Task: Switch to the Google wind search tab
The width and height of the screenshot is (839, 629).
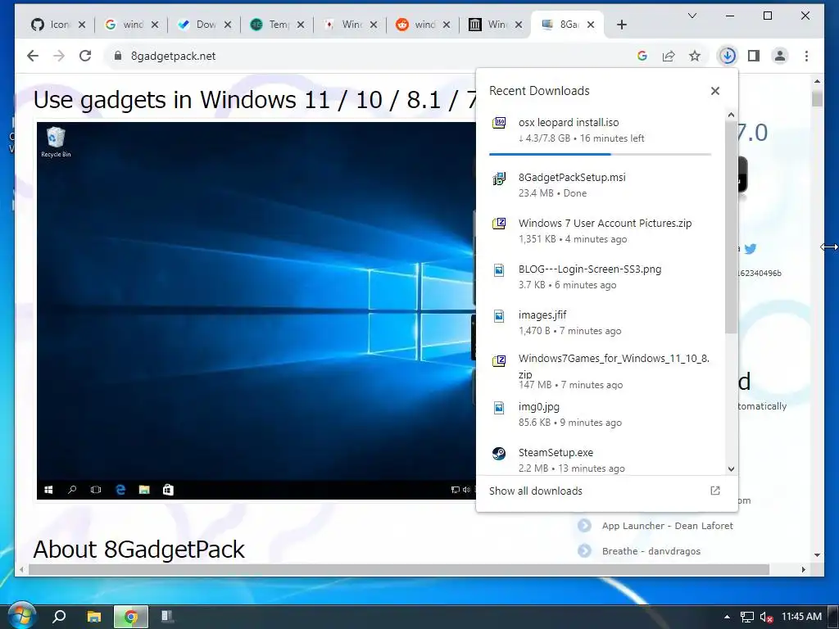Action: tap(125, 25)
